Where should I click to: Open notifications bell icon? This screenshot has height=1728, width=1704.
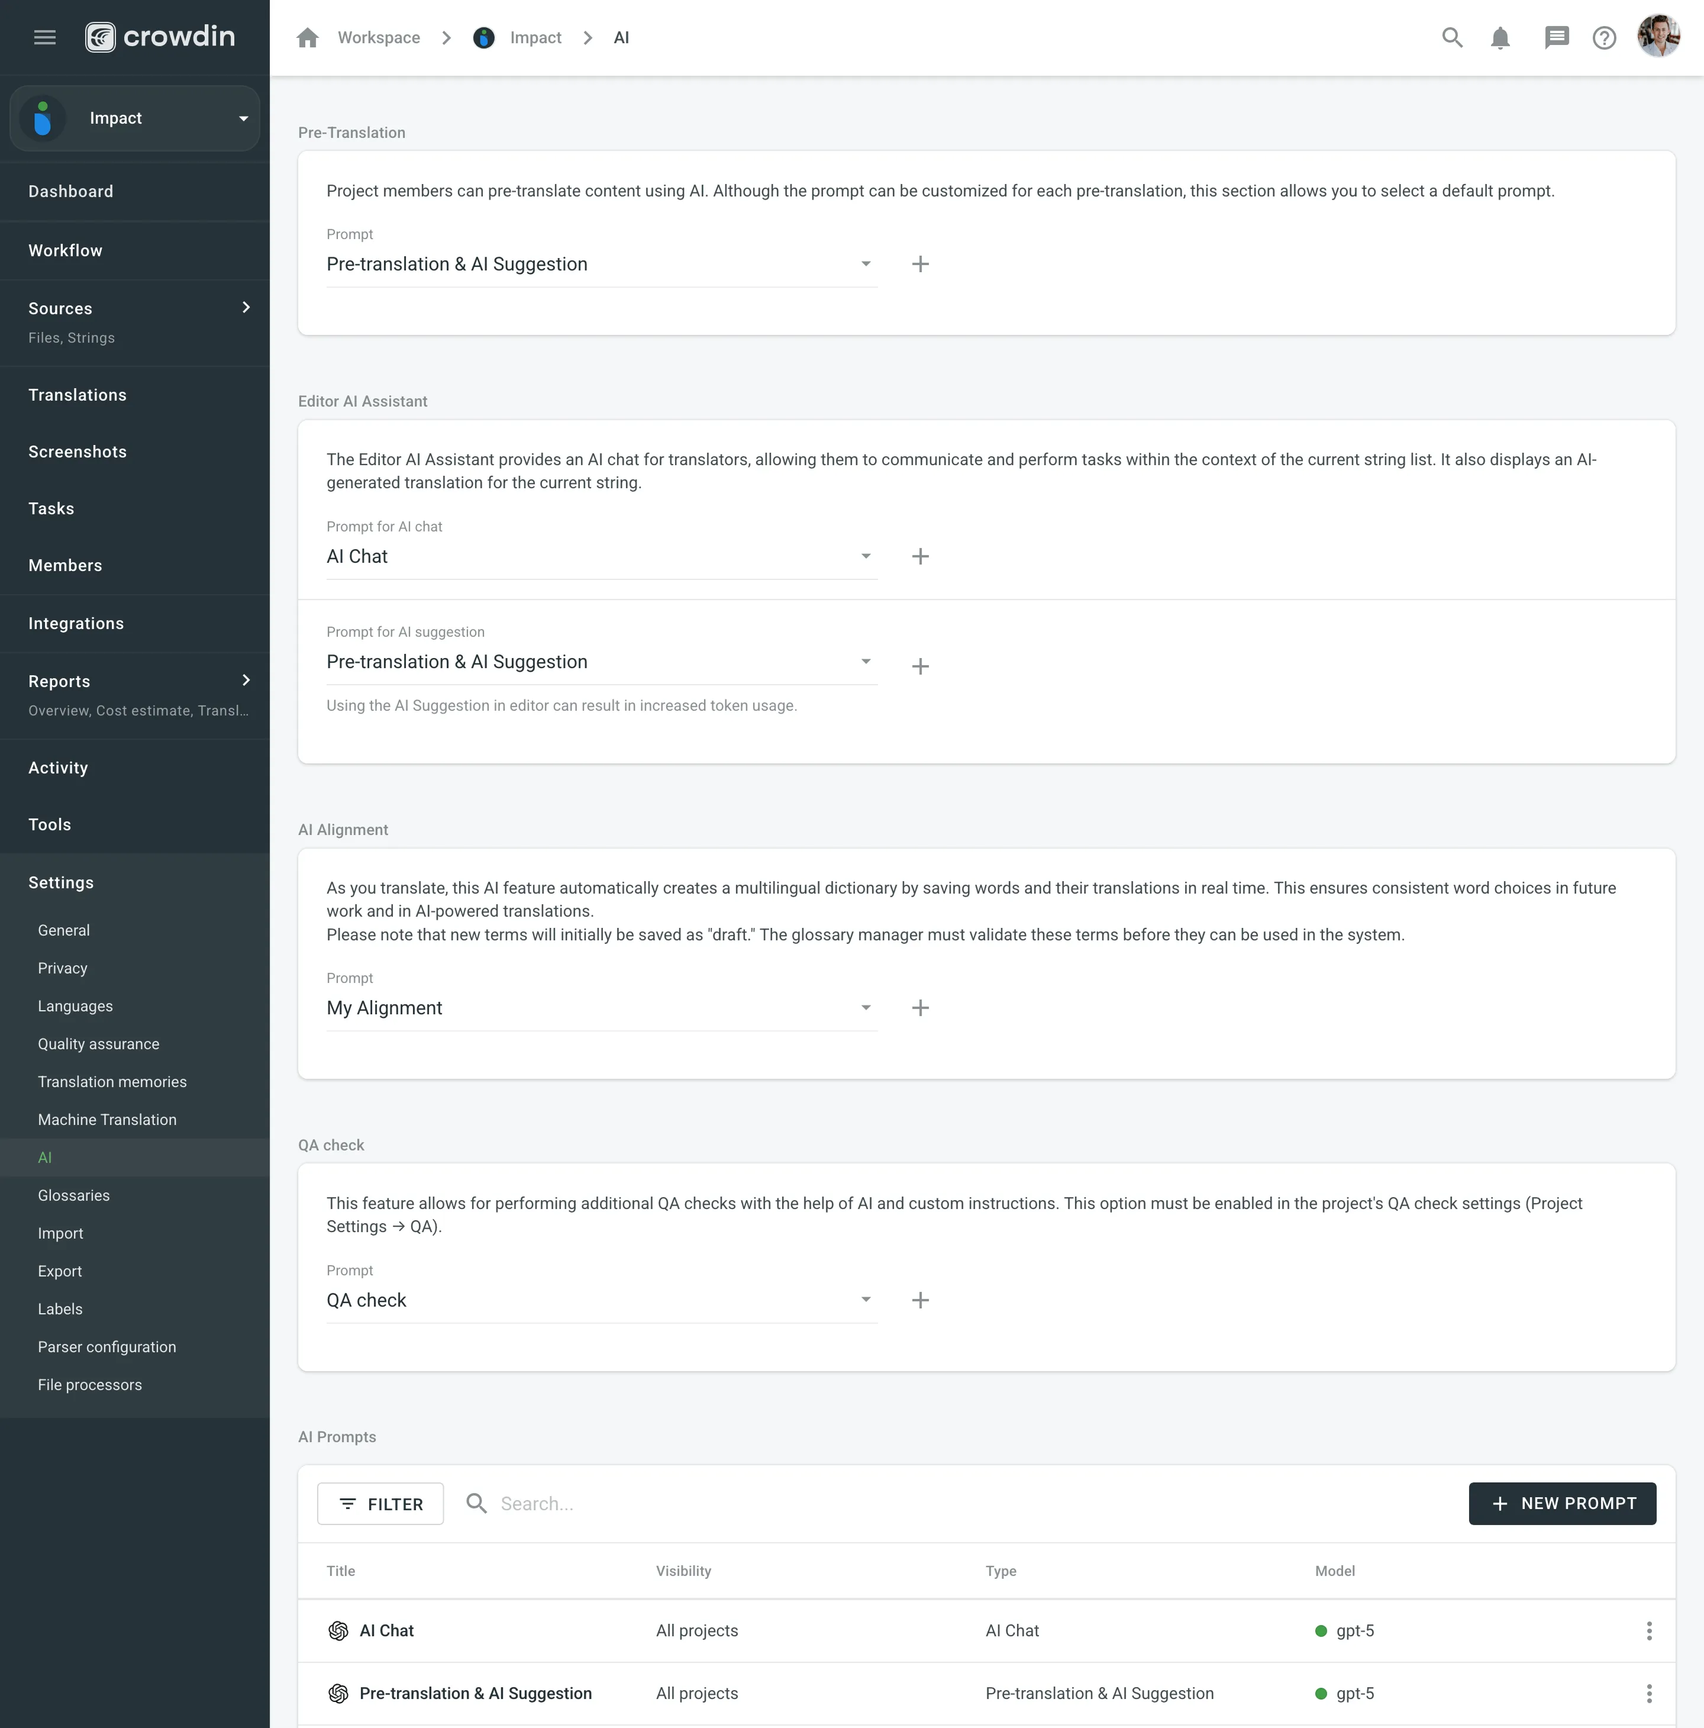click(x=1500, y=37)
